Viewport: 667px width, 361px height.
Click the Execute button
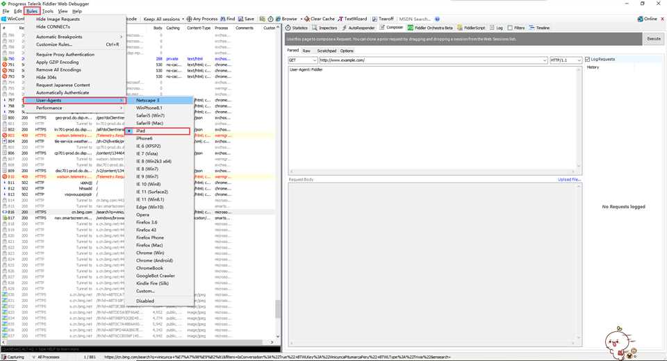click(654, 39)
